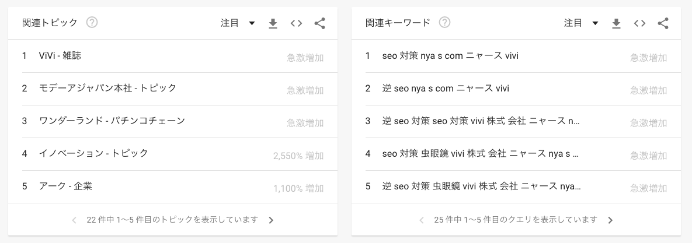Go to previous page of queries

(422, 220)
